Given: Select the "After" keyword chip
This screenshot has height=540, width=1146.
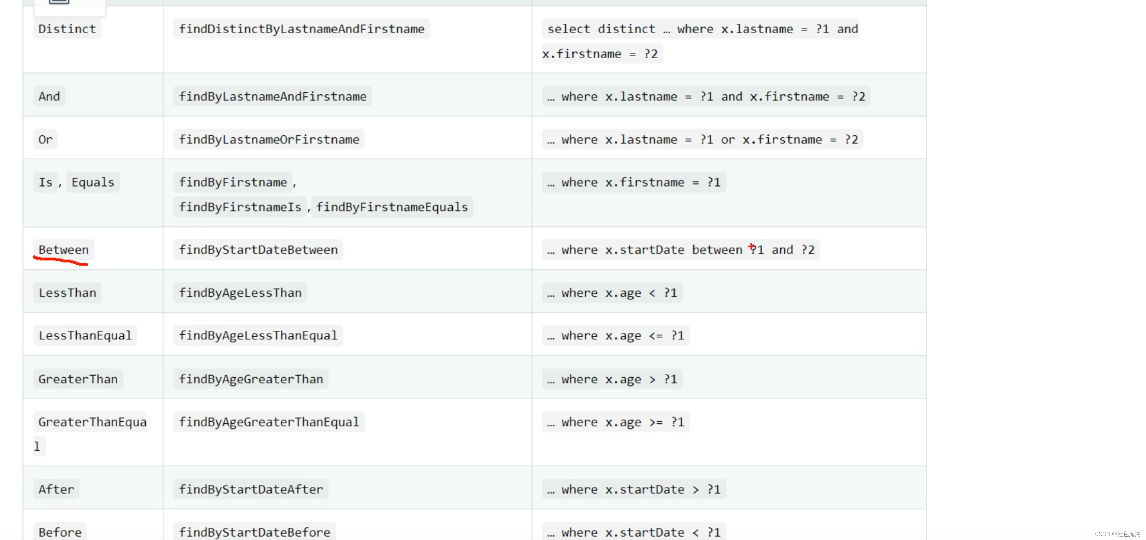Looking at the screenshot, I should 56,489.
